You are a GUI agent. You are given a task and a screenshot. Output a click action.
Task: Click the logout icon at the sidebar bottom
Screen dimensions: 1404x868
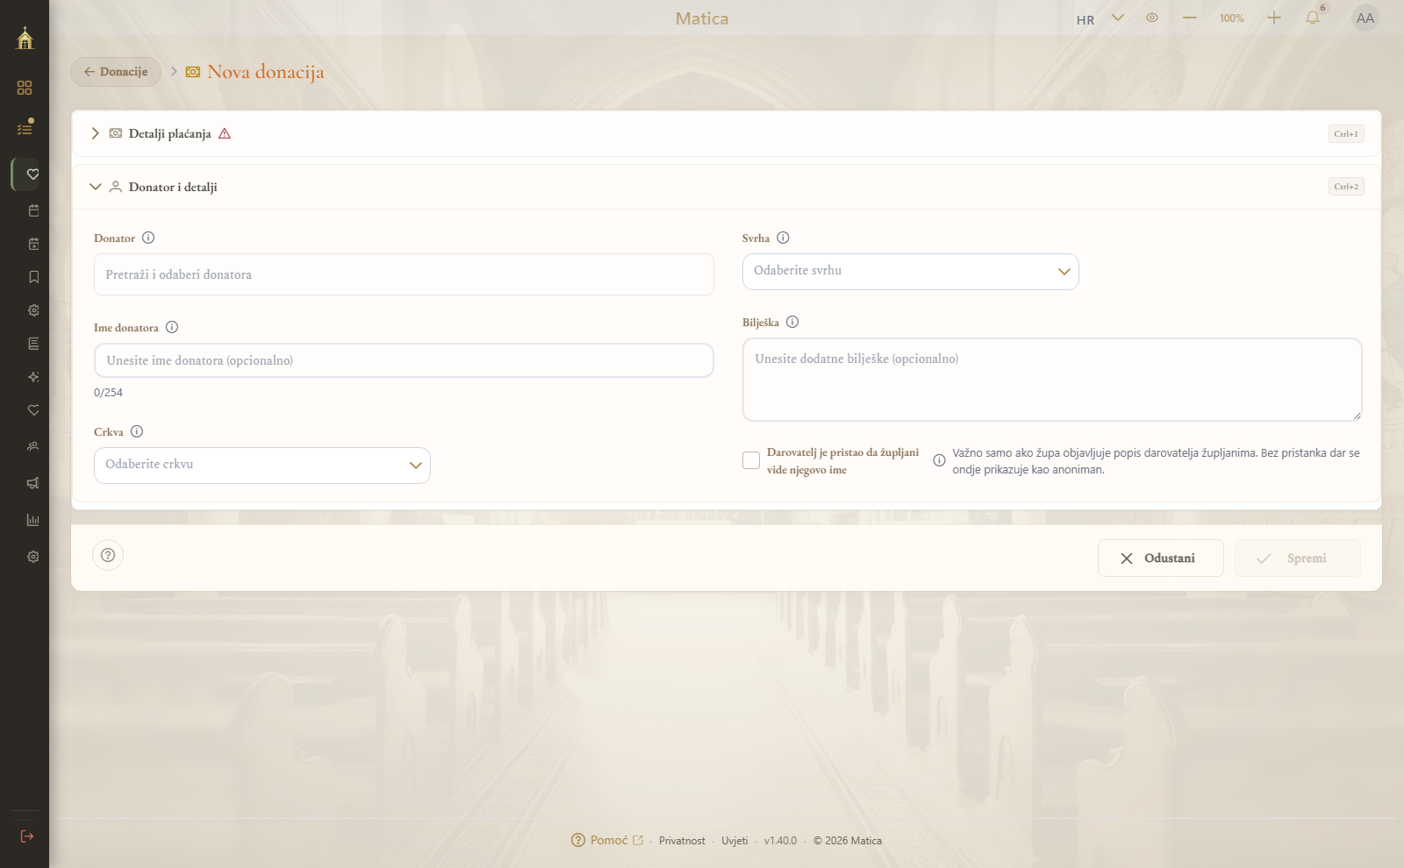[26, 836]
